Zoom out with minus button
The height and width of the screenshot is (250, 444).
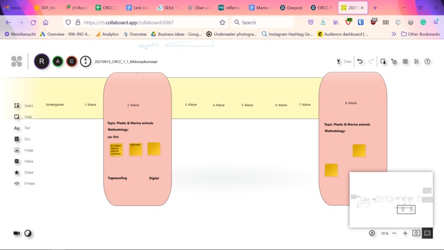(x=394, y=233)
